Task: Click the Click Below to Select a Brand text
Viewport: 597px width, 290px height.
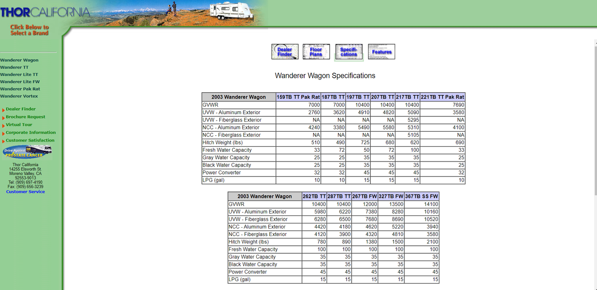Action: [29, 30]
